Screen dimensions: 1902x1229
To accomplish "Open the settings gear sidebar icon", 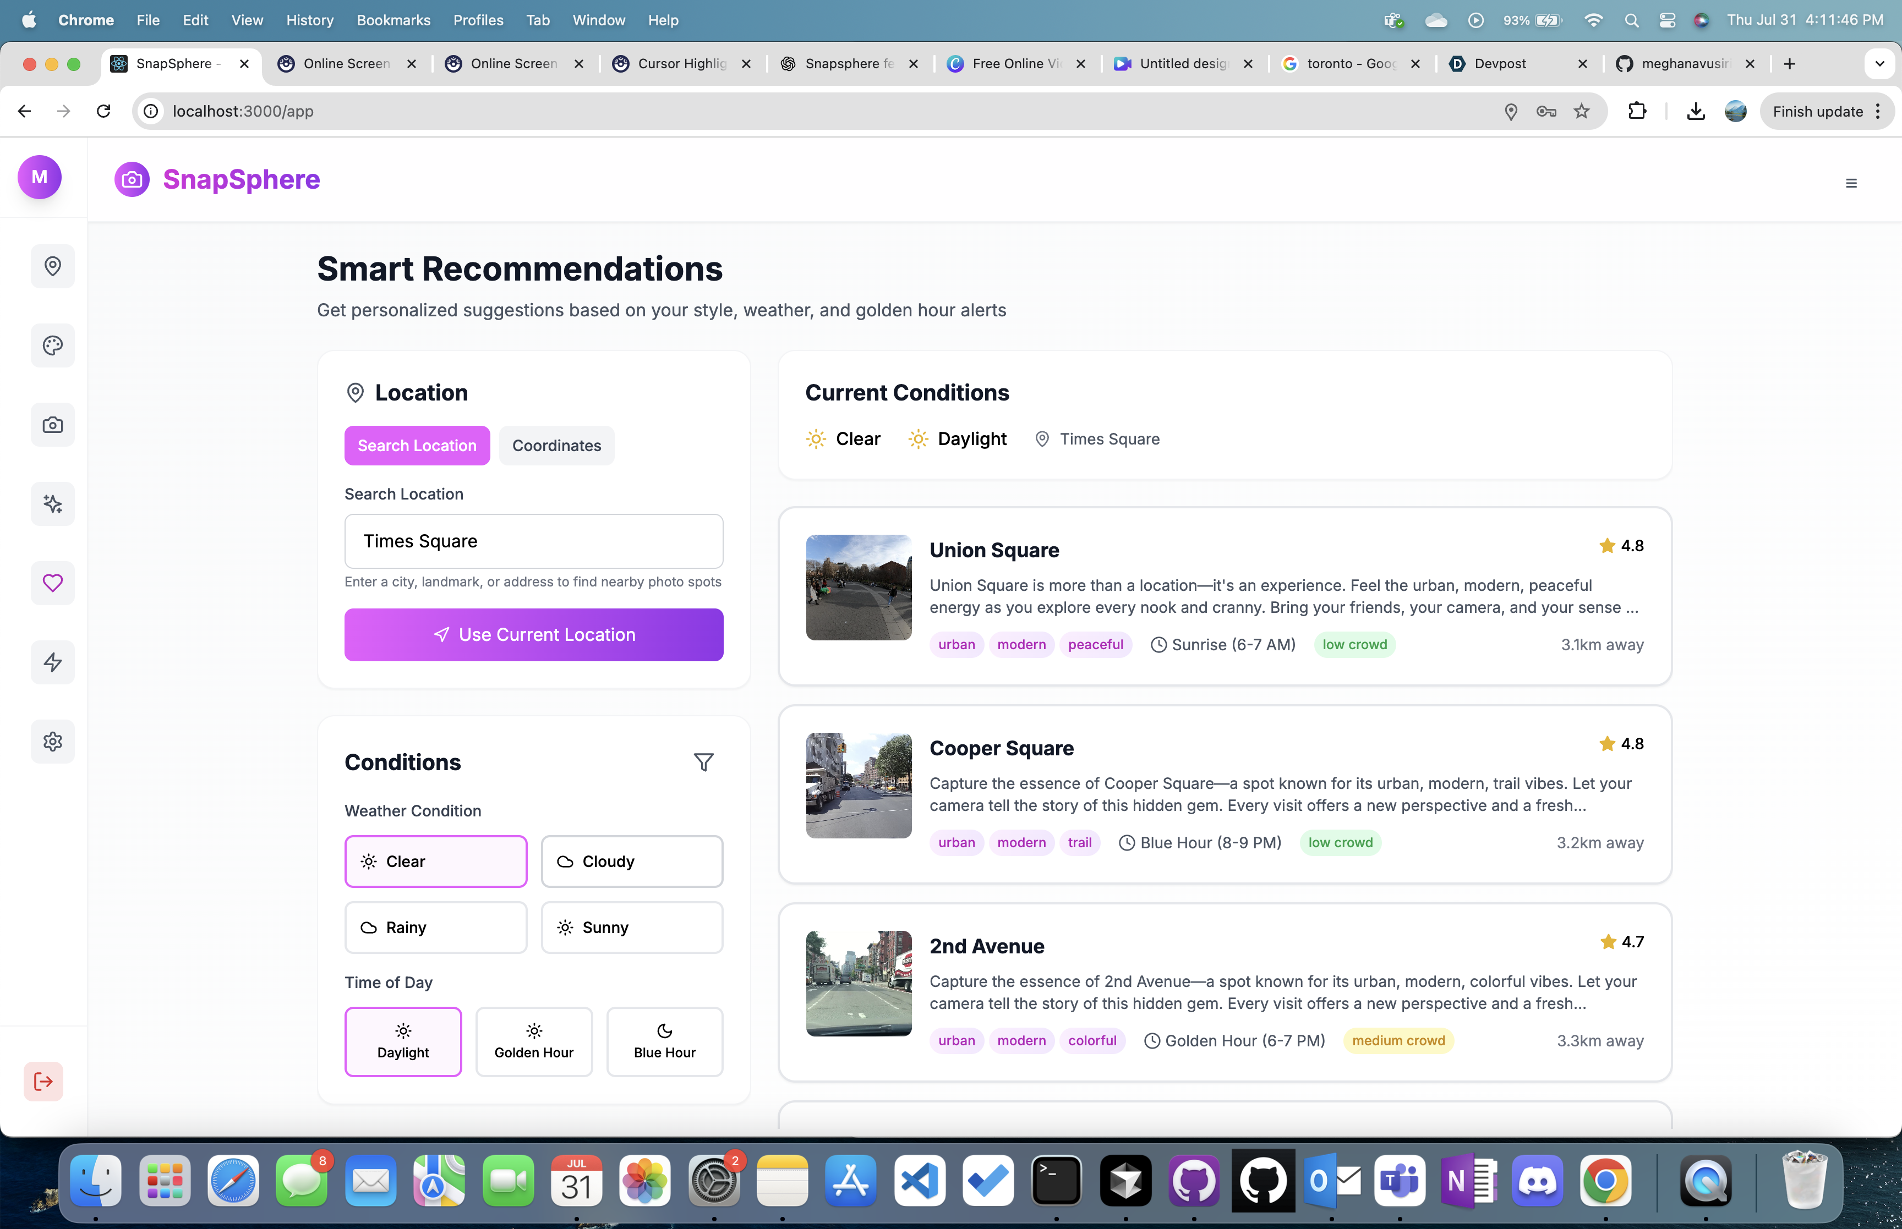I will point(53,742).
